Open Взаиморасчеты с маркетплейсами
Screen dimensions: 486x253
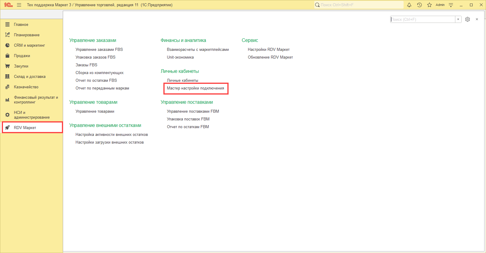(198, 49)
